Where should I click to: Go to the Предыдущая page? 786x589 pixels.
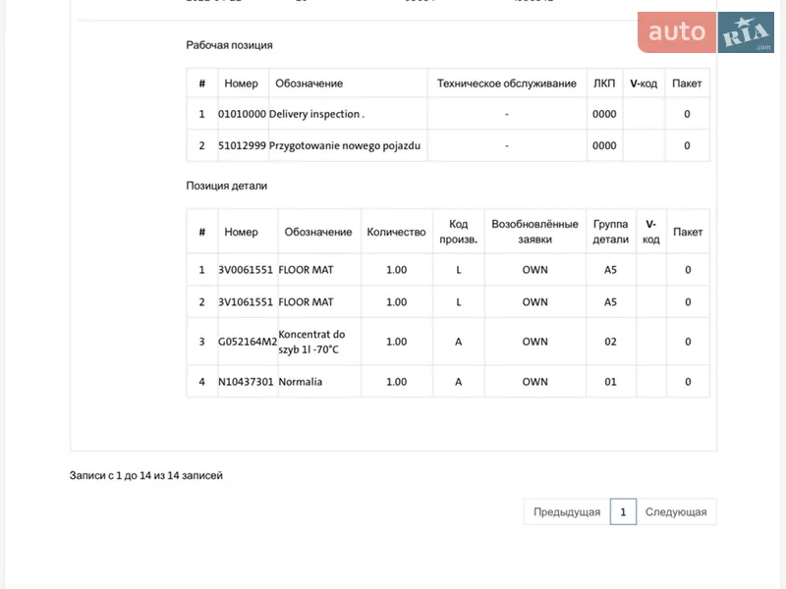point(567,511)
